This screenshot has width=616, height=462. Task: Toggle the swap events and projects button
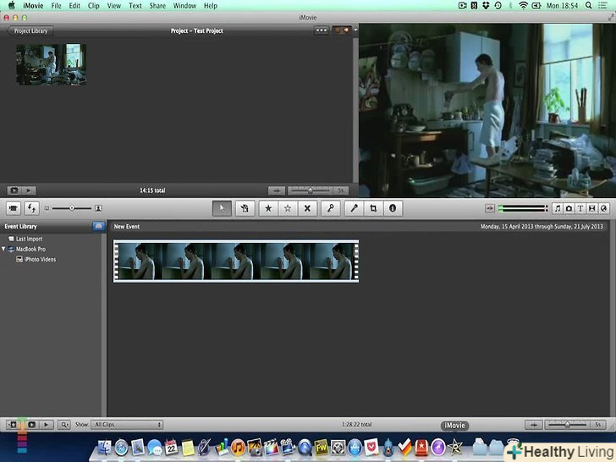click(32, 208)
